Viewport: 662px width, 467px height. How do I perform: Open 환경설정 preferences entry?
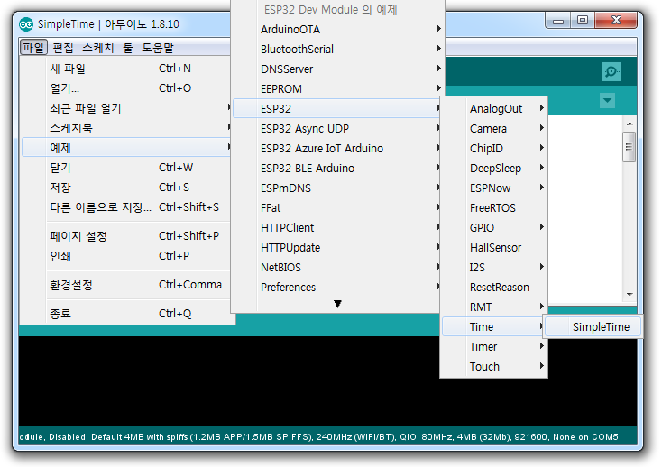click(126, 285)
